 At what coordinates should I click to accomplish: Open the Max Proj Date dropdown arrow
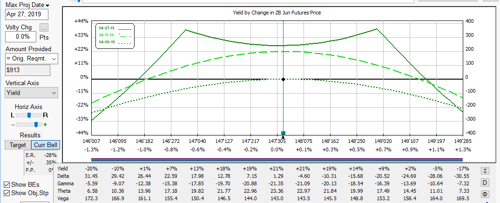coord(47,6)
